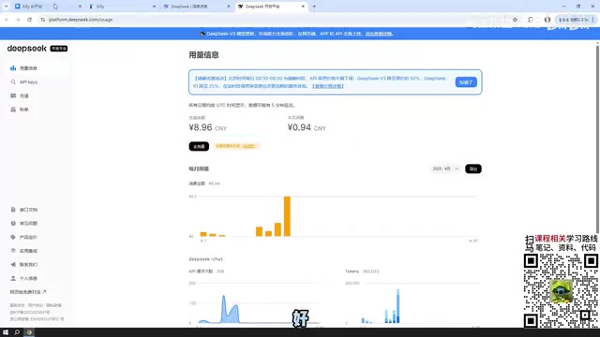Screen dimensions: 600x337
Task: Click the tallest blue bar in the Tokens chart
Action: point(397,306)
